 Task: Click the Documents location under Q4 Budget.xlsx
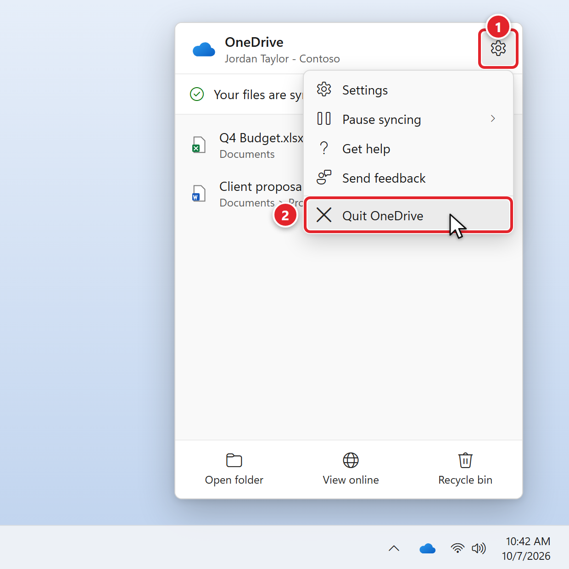point(247,154)
